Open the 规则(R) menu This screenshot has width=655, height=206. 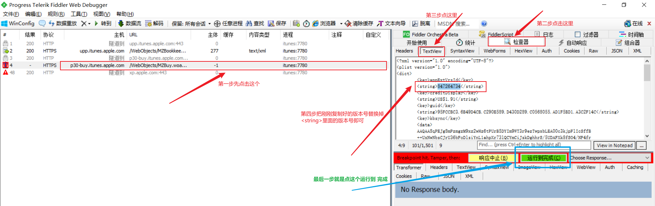coord(56,14)
